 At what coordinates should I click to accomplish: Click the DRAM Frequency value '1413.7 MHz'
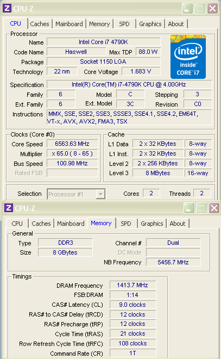pyautogui.click(x=132, y=285)
